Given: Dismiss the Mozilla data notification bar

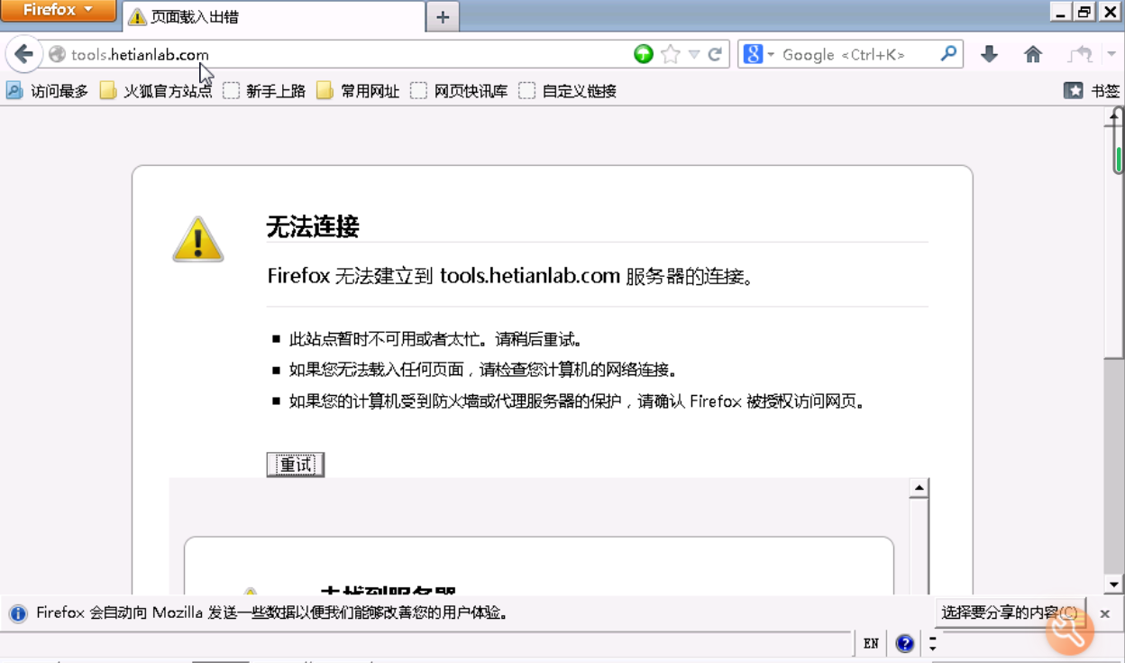Looking at the screenshot, I should (x=1105, y=613).
